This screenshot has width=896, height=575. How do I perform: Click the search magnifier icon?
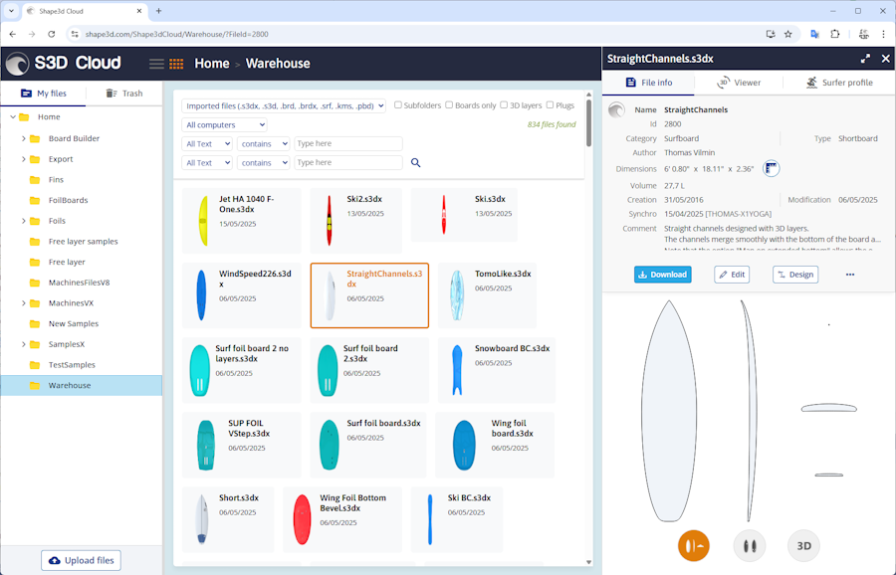click(x=416, y=162)
